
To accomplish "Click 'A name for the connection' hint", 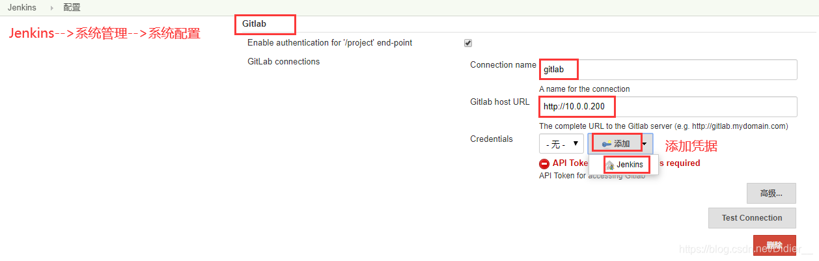I will tap(585, 89).
